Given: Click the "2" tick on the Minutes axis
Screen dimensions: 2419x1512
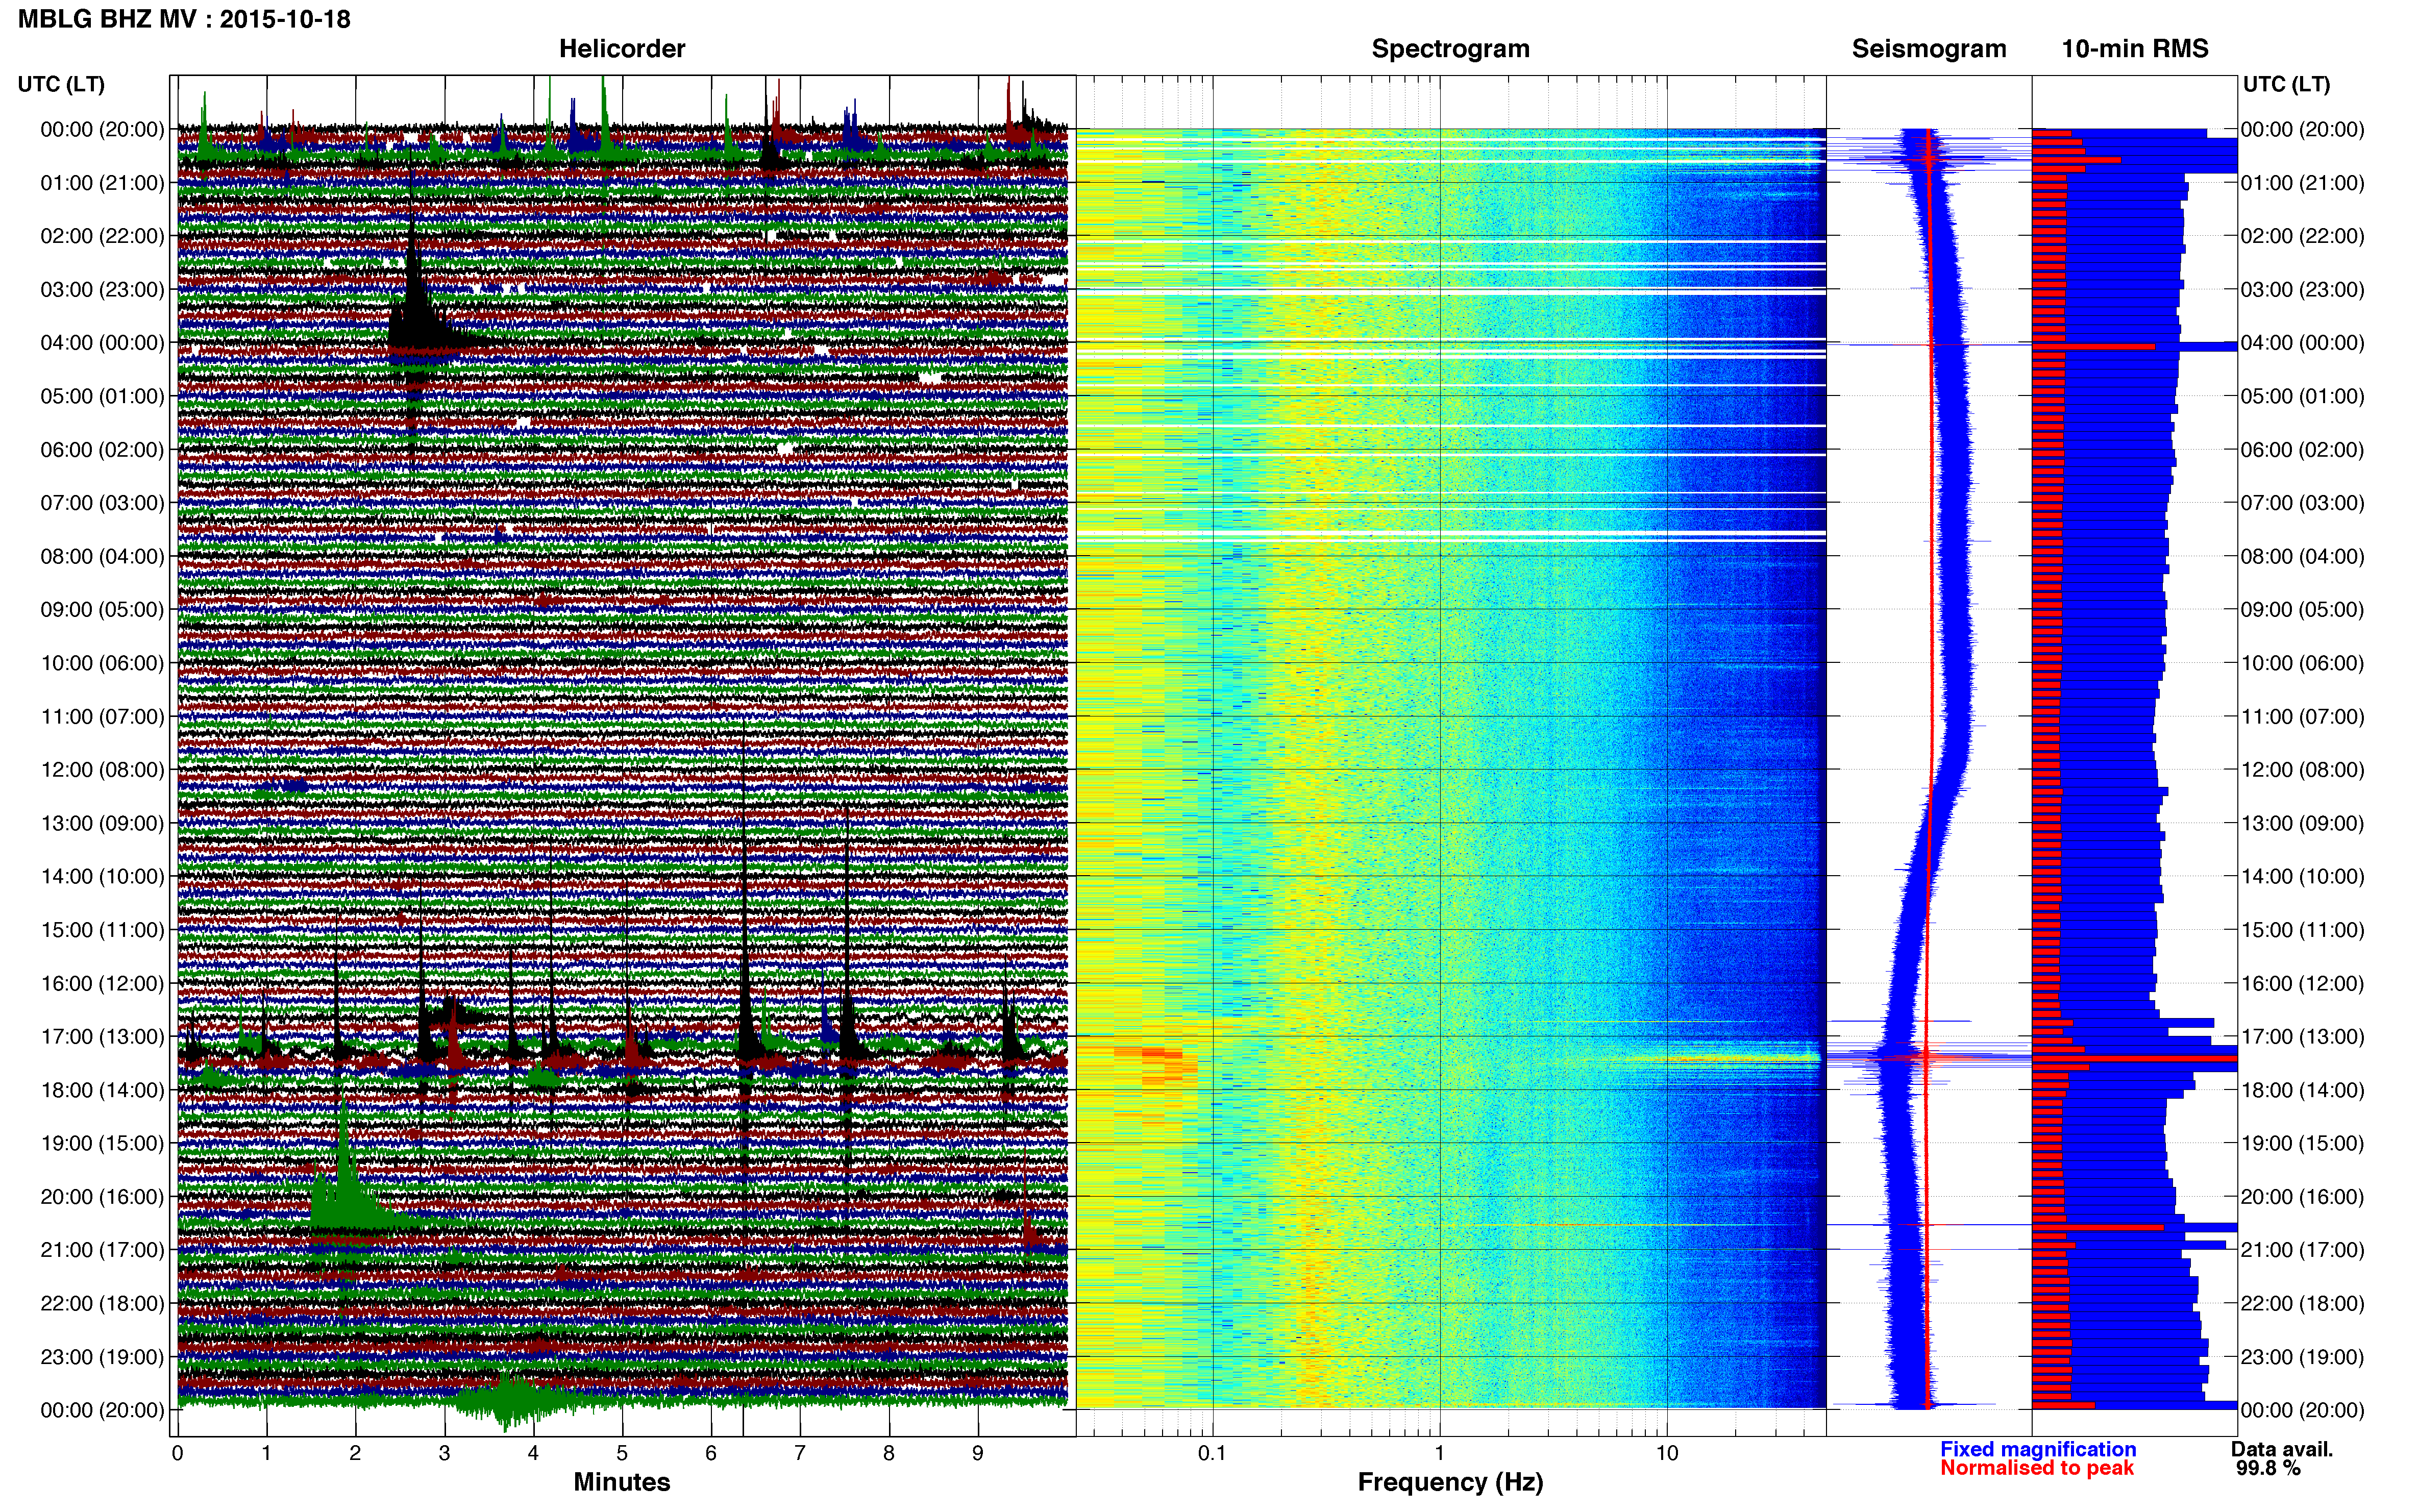Looking at the screenshot, I should click(355, 1453).
